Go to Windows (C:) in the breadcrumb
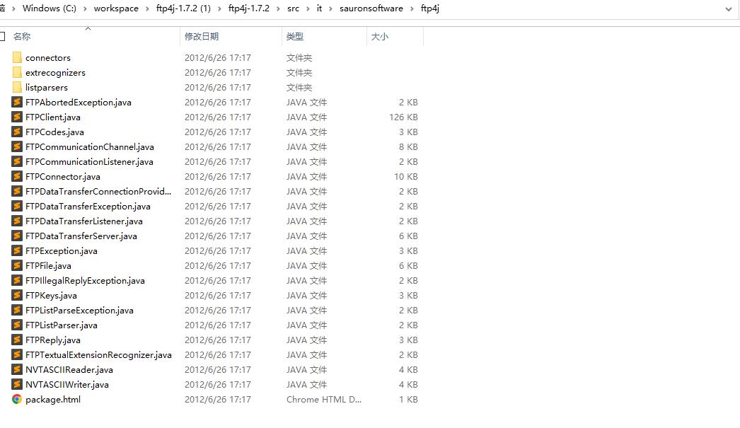 click(50, 8)
